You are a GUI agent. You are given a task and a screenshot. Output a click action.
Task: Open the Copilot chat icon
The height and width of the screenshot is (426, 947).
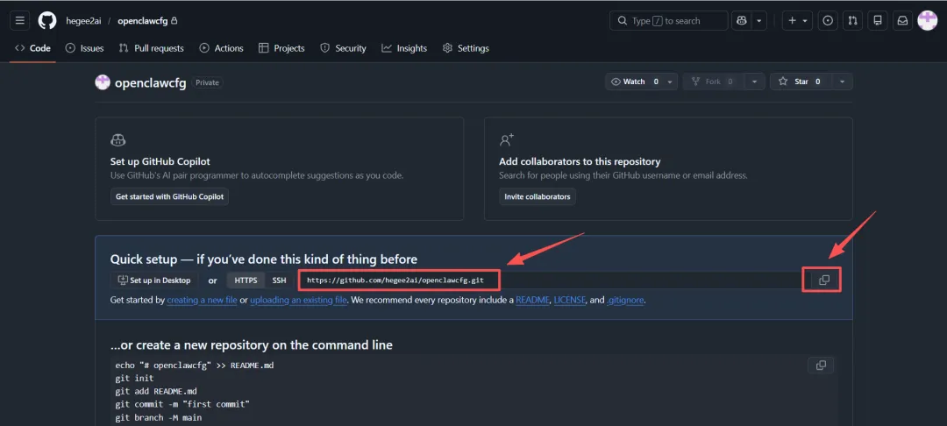(x=741, y=20)
